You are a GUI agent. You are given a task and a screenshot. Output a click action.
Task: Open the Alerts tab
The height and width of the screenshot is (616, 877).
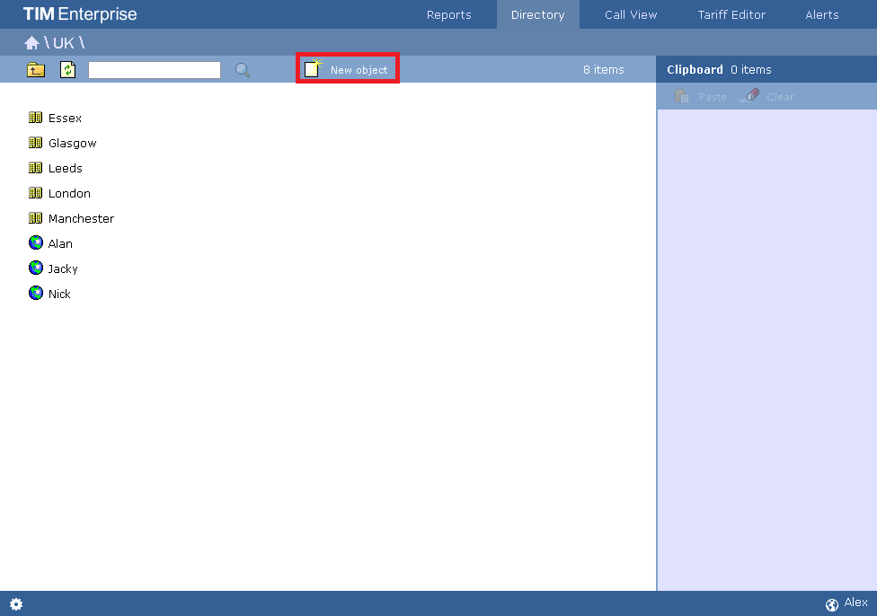[x=821, y=14]
